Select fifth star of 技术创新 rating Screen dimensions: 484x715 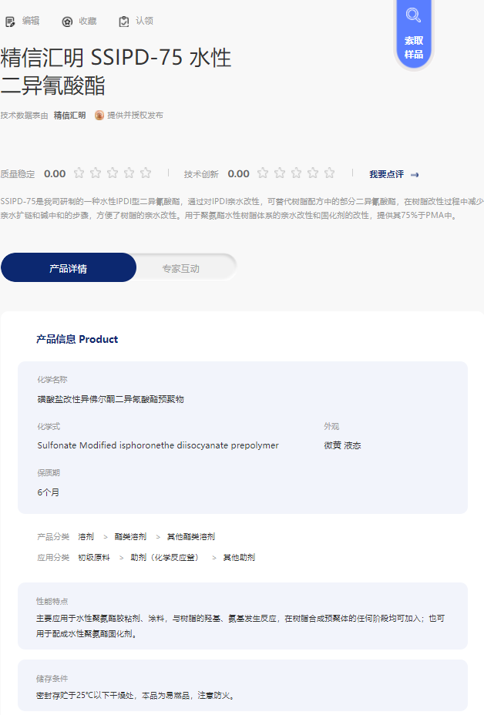pos(329,173)
